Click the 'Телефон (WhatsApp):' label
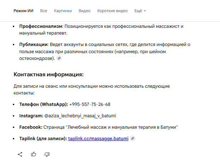Screen dimensions: 220x164 (x=44, y=104)
